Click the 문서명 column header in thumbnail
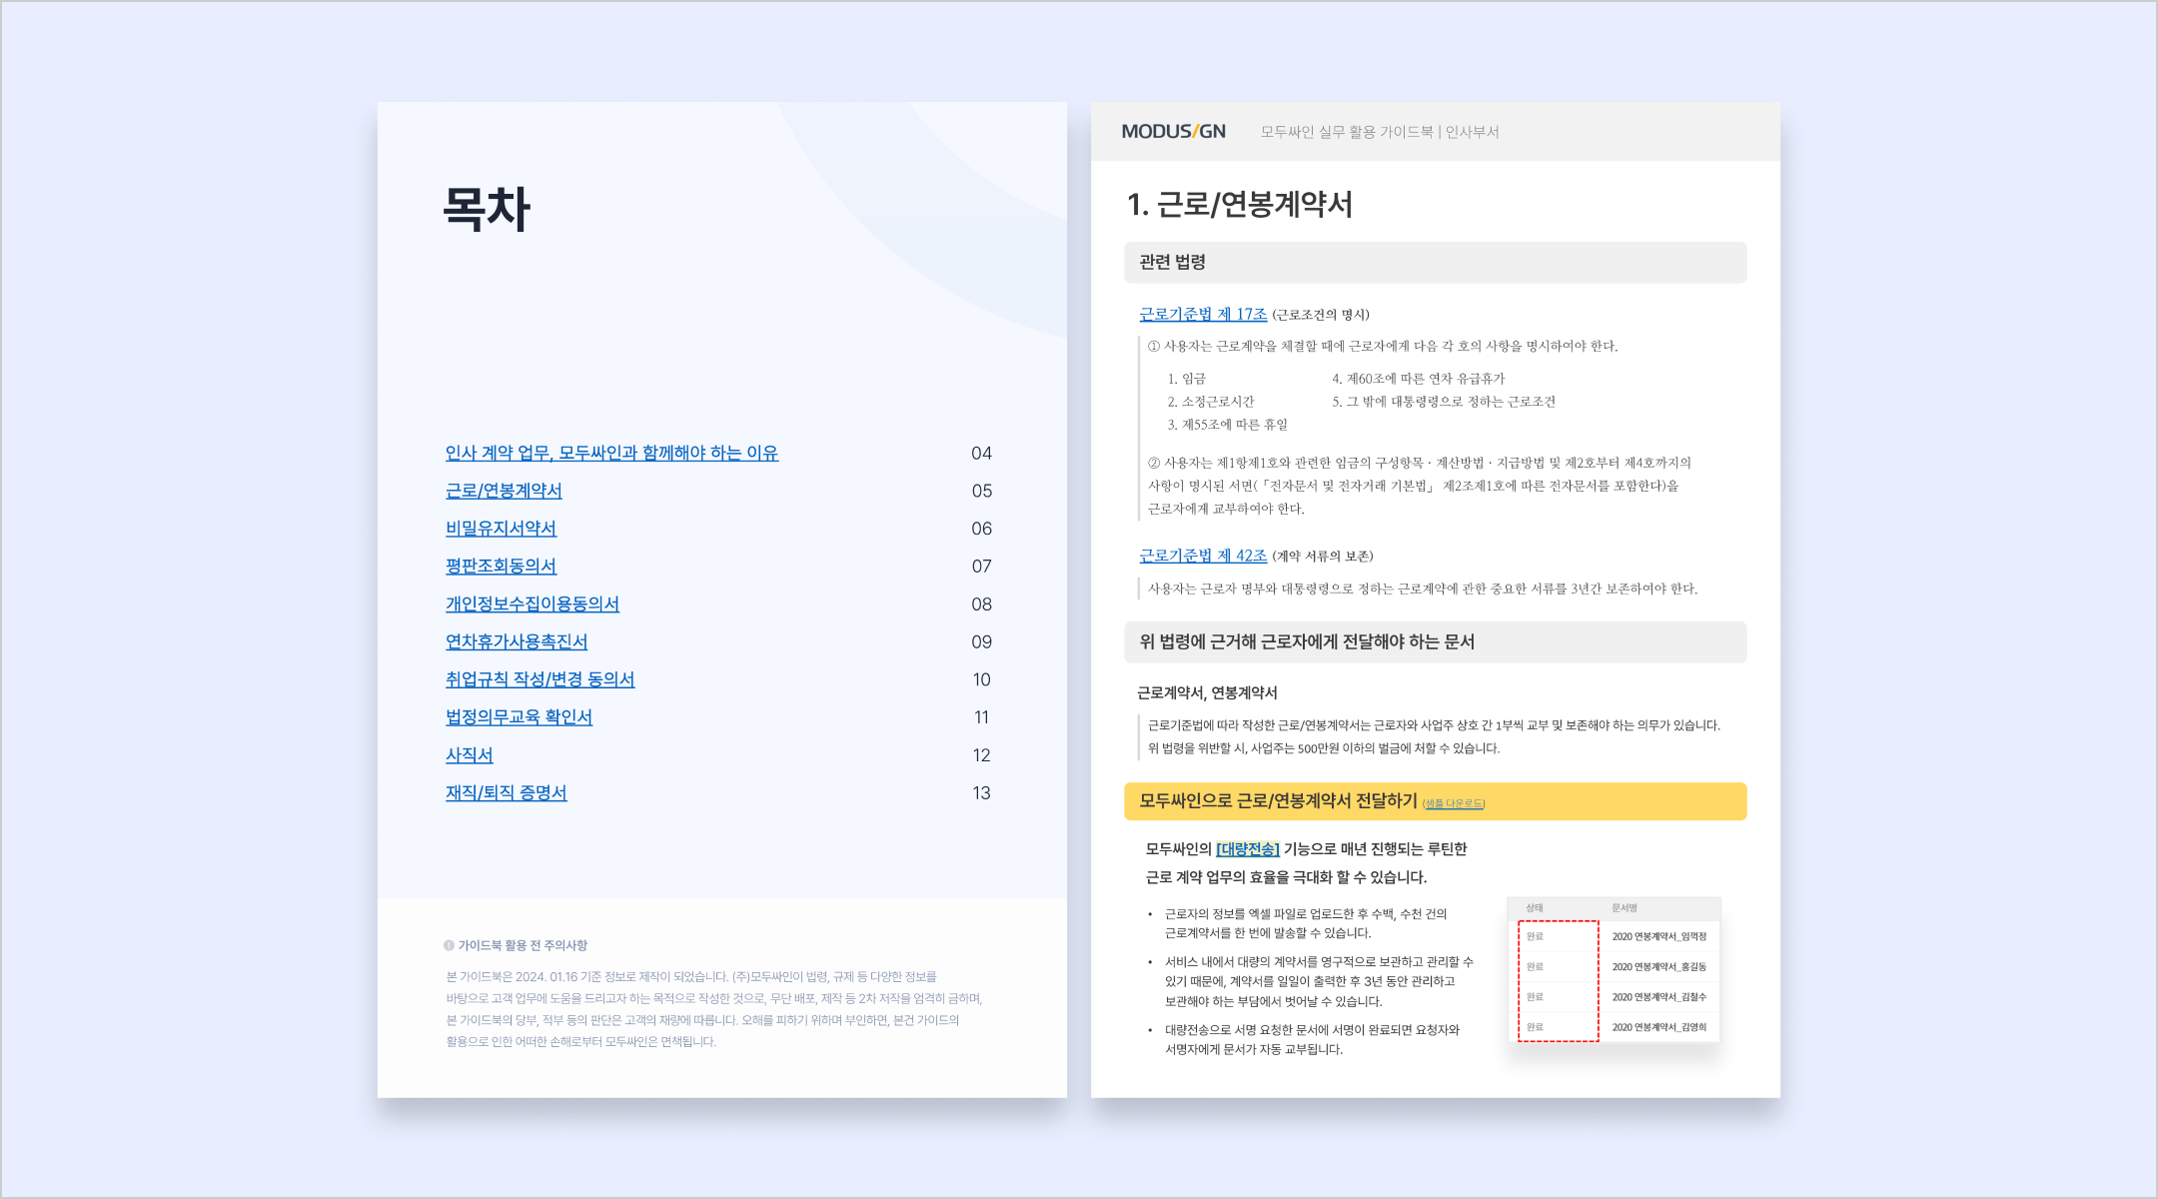 click(x=1623, y=908)
